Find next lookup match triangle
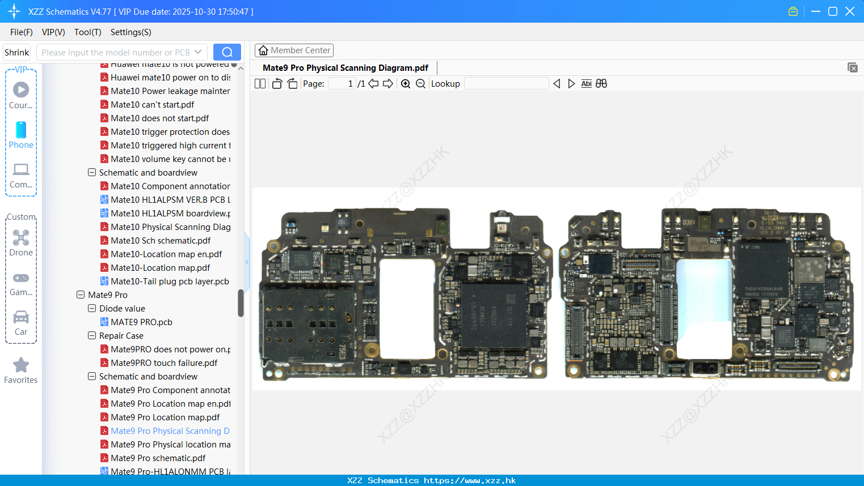This screenshot has height=486, width=864. point(571,84)
